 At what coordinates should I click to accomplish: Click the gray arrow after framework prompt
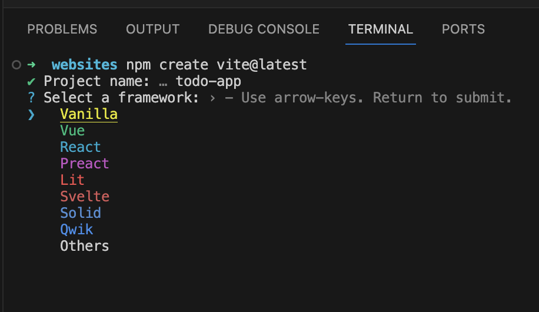click(x=212, y=98)
